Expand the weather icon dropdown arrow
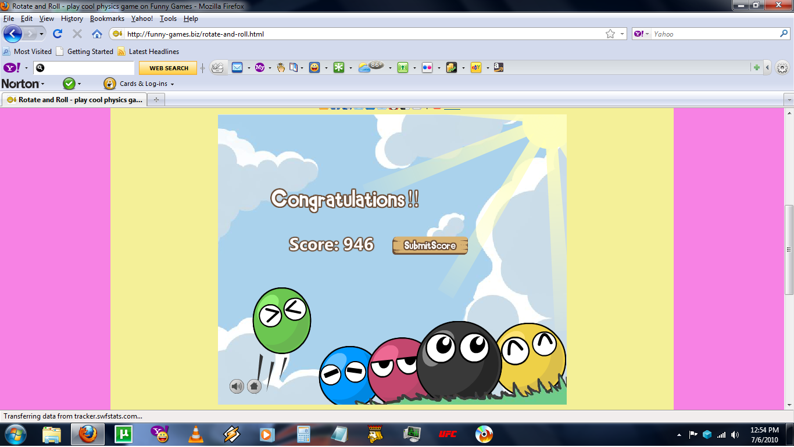 [x=390, y=68]
